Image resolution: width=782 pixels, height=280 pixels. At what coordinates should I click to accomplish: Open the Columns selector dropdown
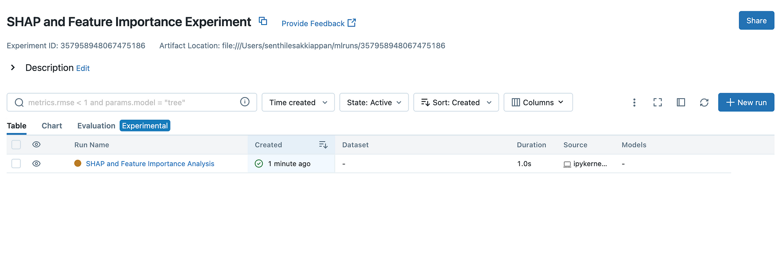coord(538,102)
